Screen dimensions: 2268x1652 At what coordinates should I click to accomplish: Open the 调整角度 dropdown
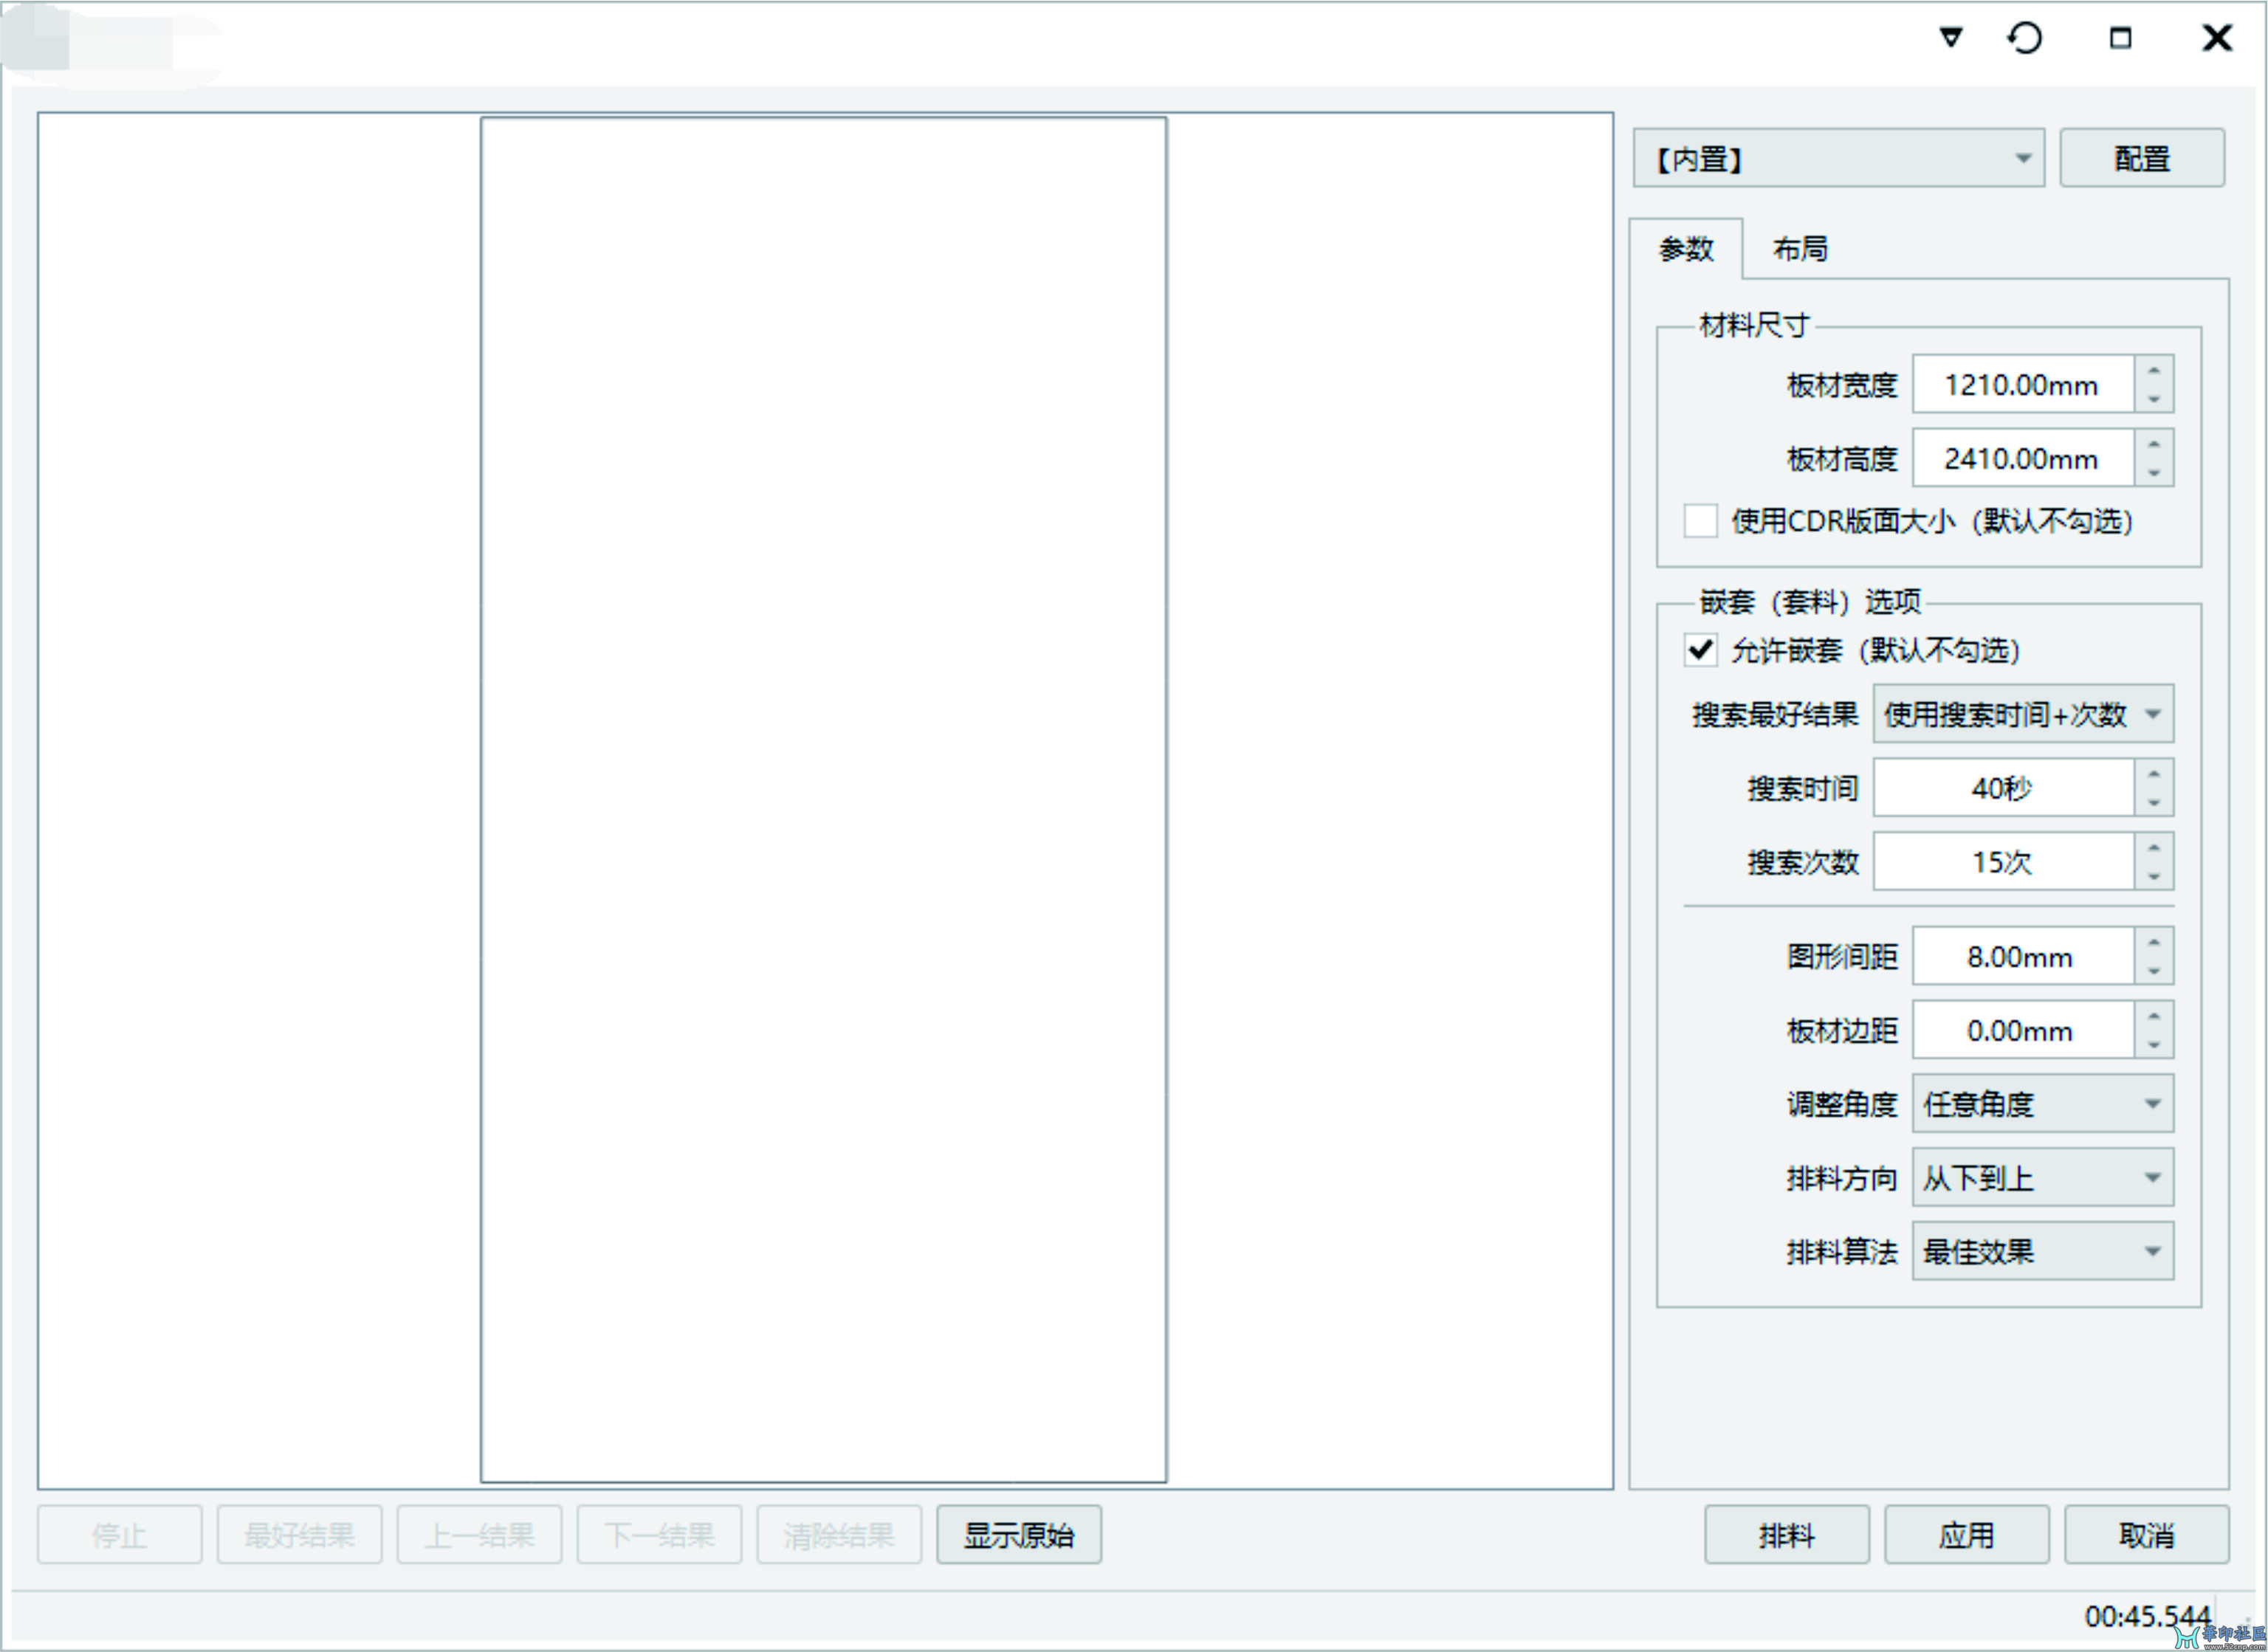click(2043, 1104)
